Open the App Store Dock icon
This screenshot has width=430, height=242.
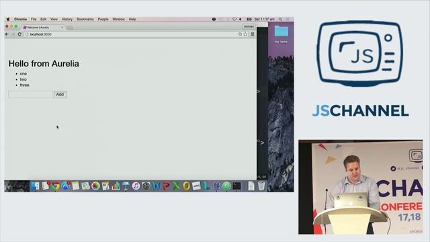pyautogui.click(x=65, y=186)
